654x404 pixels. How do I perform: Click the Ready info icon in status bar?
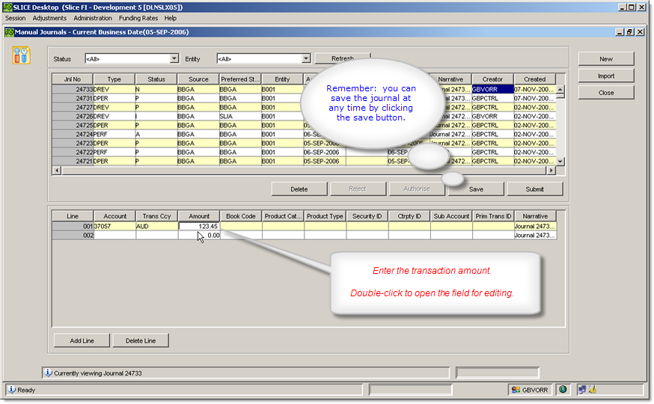point(12,390)
